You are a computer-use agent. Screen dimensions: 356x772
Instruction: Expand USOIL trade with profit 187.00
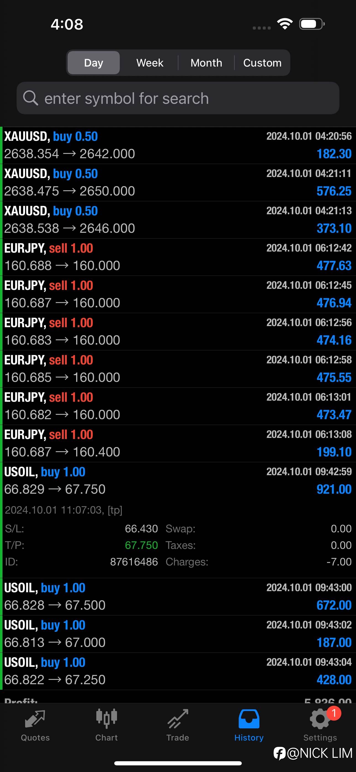[x=178, y=634]
